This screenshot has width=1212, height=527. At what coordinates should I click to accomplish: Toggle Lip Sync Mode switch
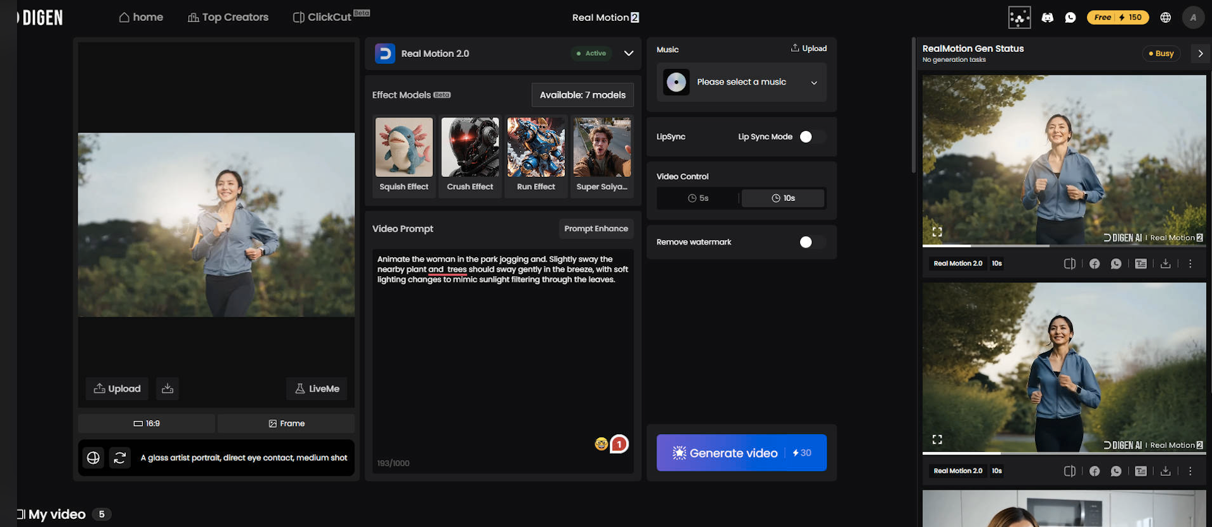[813, 136]
